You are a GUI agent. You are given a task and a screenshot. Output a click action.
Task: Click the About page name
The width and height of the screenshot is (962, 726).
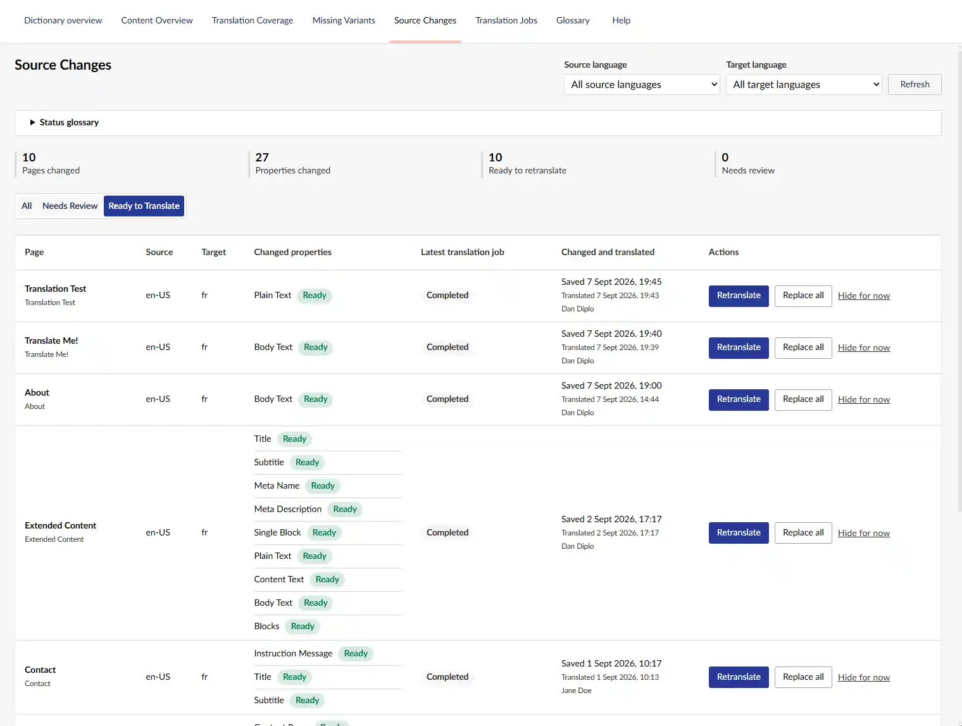click(37, 392)
